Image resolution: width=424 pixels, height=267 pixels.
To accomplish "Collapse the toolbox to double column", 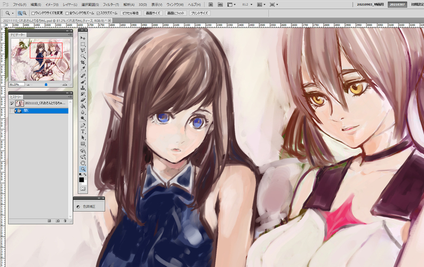I will 83,30.
